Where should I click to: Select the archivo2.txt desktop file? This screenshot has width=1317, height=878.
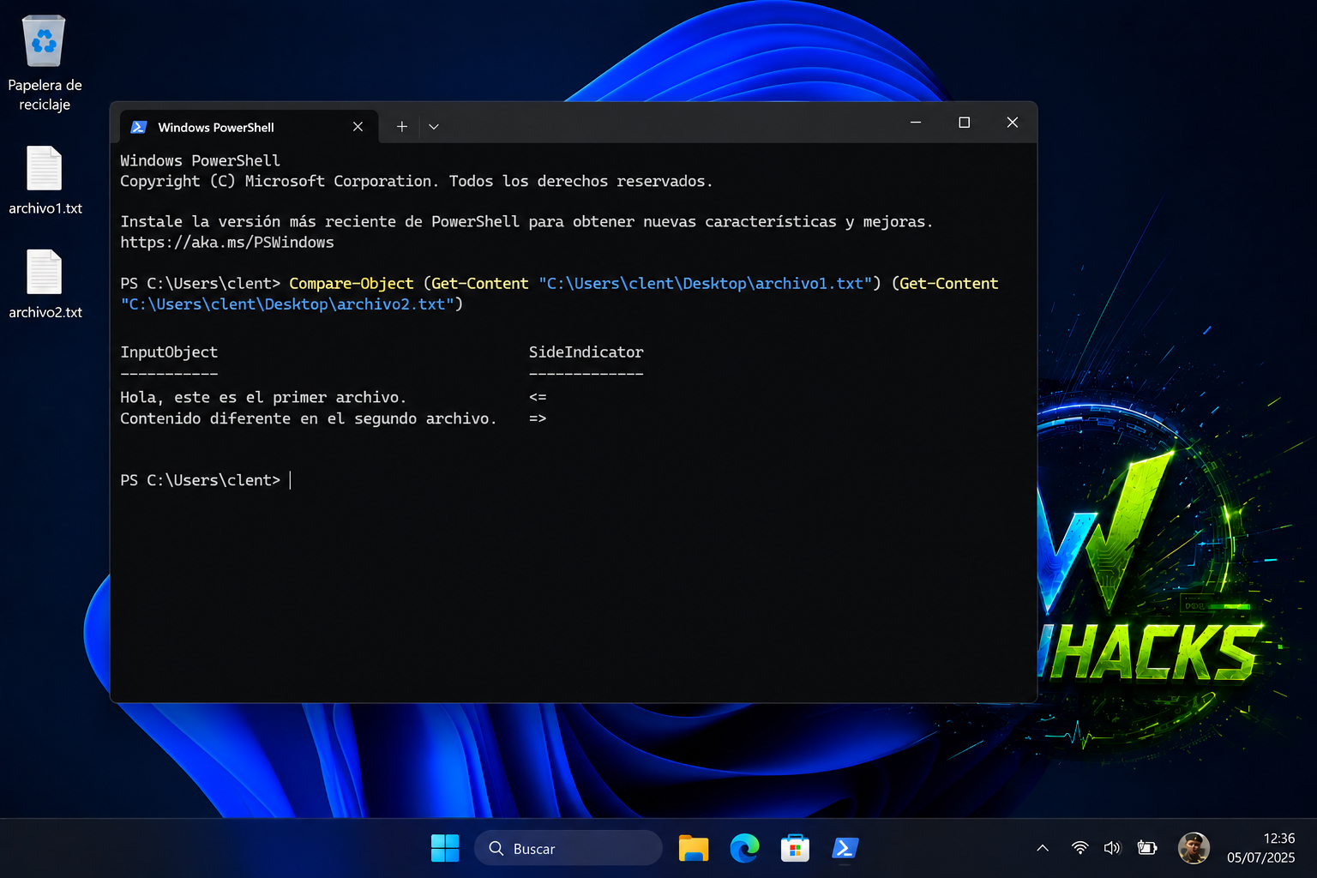coord(45,284)
